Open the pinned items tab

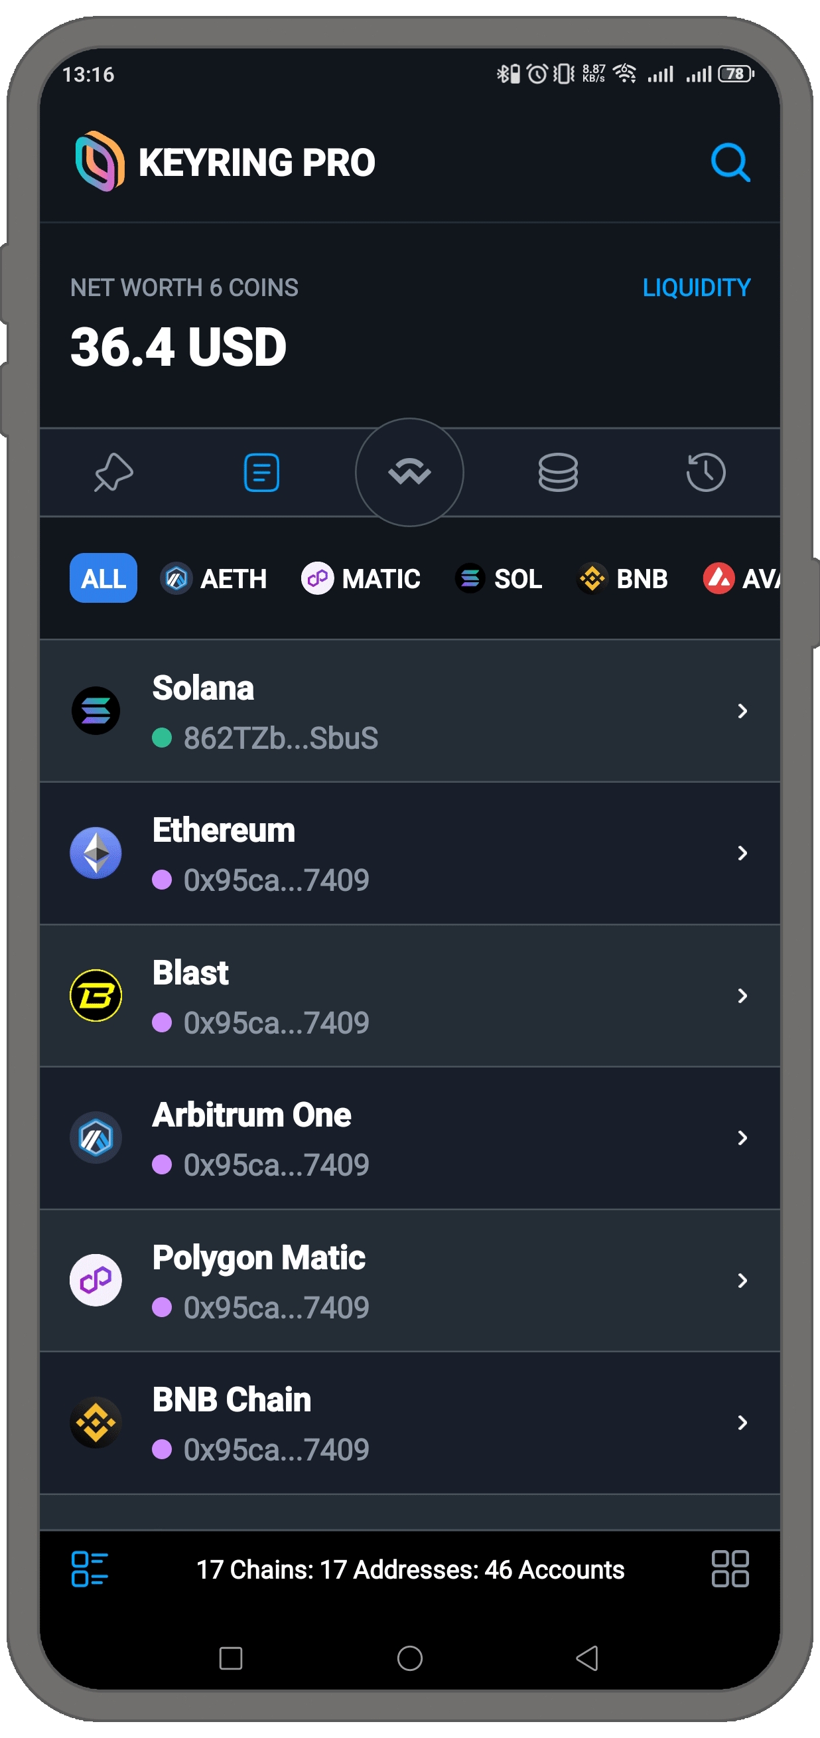pos(113,472)
